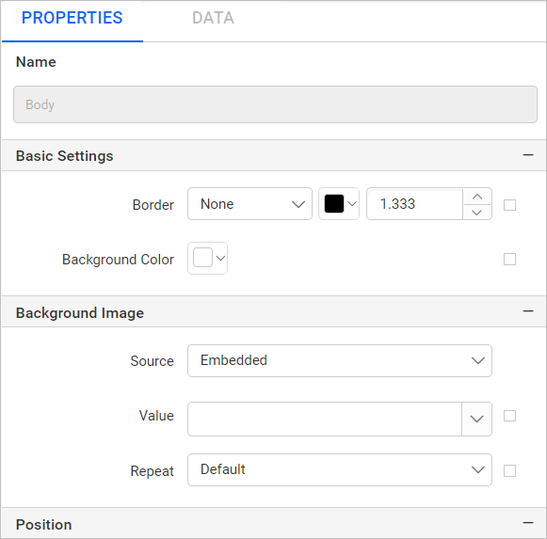The width and height of the screenshot is (547, 539).
Task: Select the PROPERTIES tab
Action: point(72,18)
